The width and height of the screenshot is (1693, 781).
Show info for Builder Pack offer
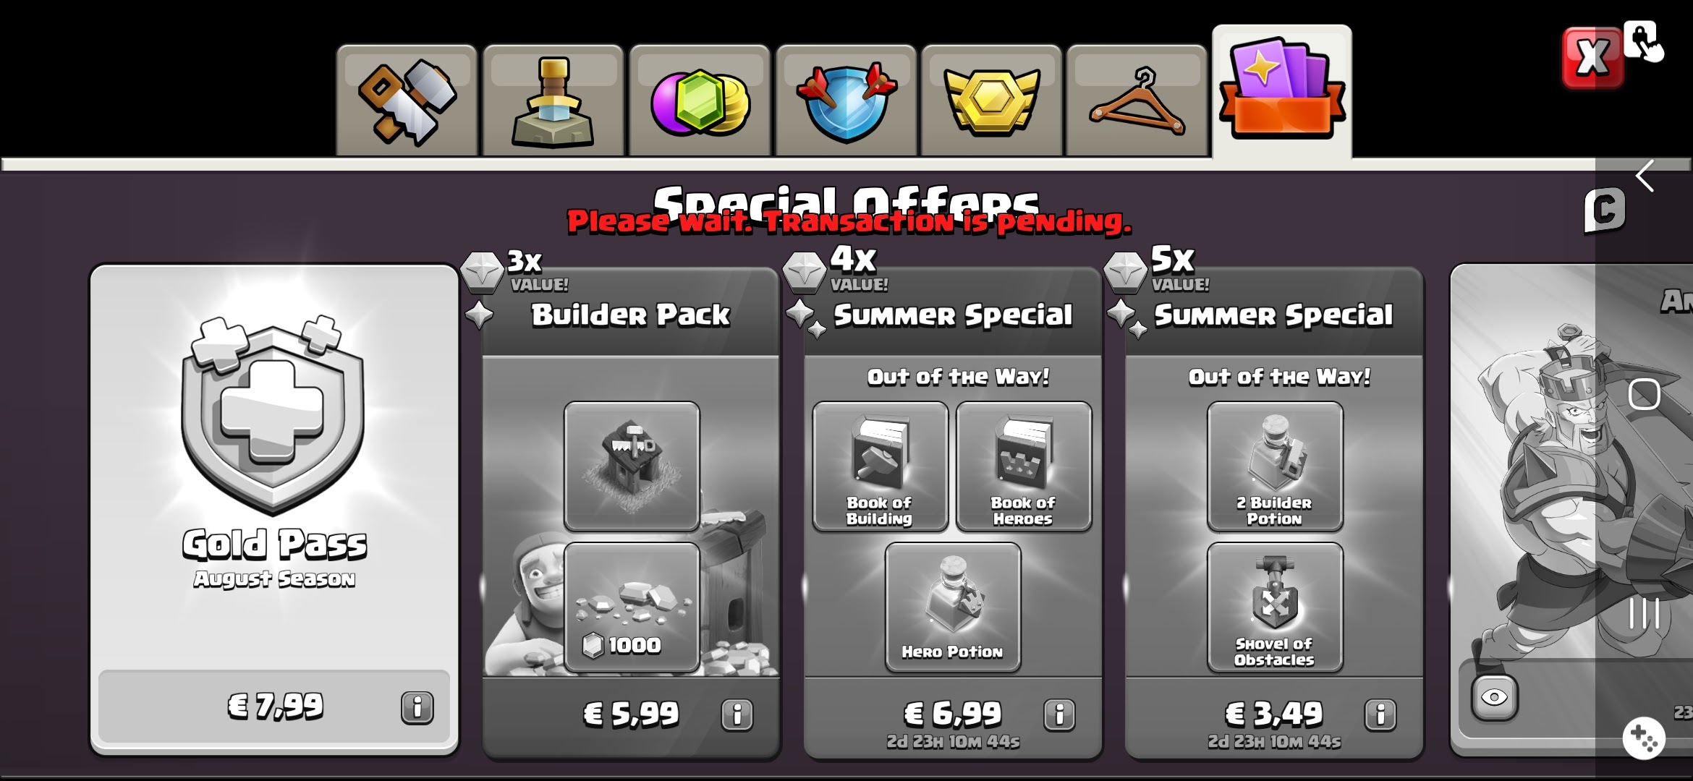click(x=737, y=714)
